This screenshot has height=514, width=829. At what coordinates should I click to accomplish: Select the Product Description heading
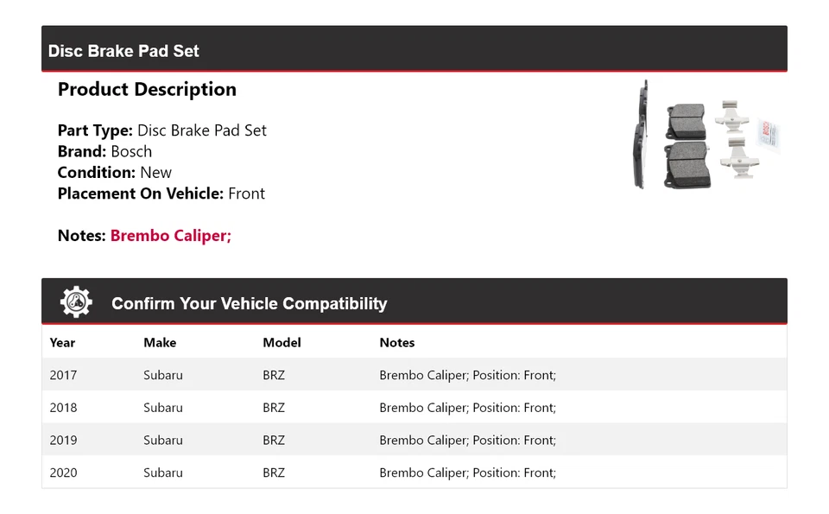(x=147, y=90)
